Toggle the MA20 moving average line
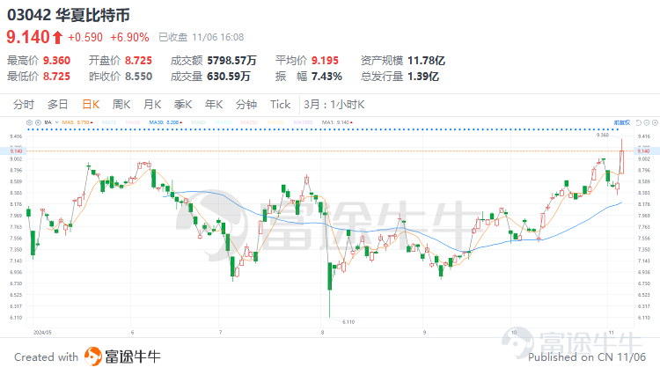Screen dimensions: 660x375 [133, 122]
